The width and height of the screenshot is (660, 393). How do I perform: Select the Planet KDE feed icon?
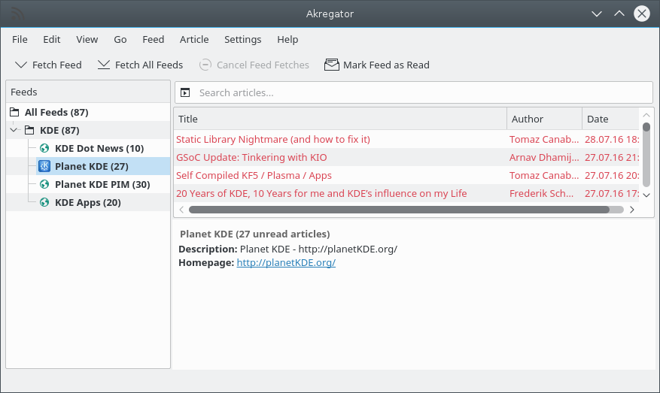pos(44,166)
